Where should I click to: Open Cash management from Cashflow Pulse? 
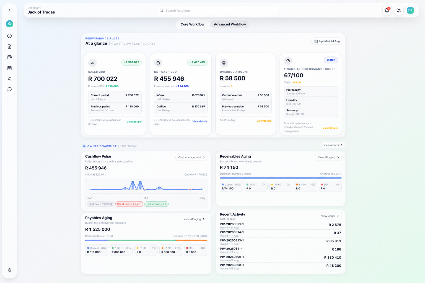point(191,158)
